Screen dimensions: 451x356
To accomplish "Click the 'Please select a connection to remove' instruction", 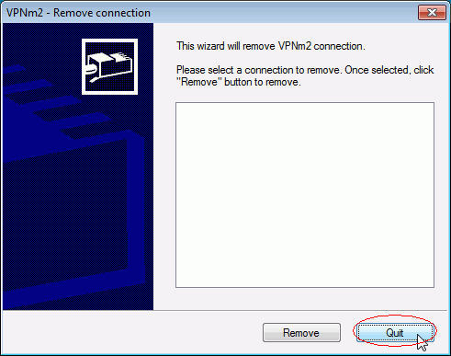I will click(x=258, y=70).
